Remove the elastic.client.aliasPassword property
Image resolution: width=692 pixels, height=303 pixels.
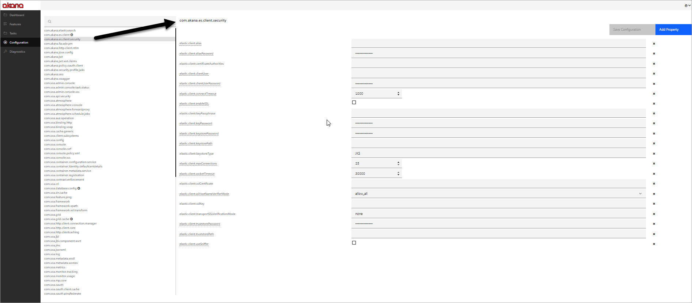[x=654, y=53]
